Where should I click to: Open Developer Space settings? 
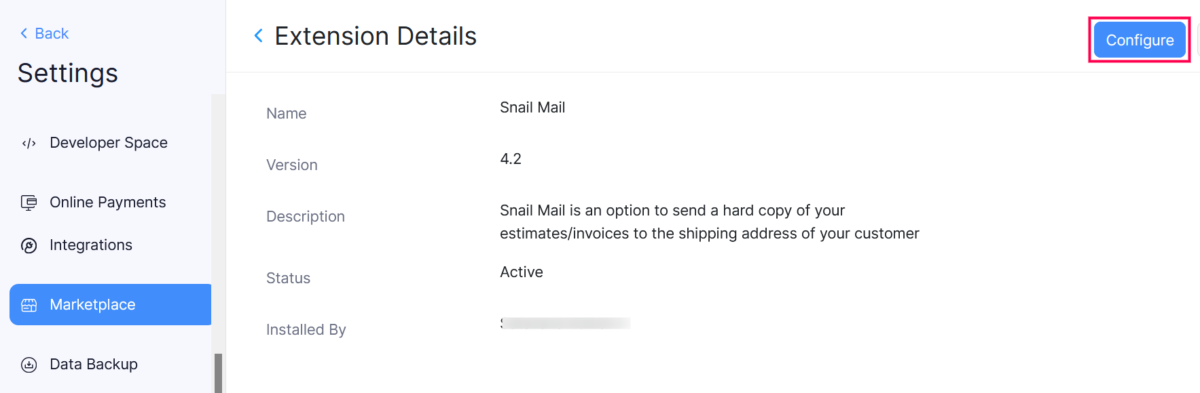[x=108, y=143]
